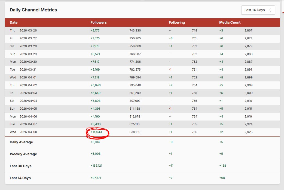Screen dimensions: 284x190
Task: Click follower total 795,640
Action: 135,85
